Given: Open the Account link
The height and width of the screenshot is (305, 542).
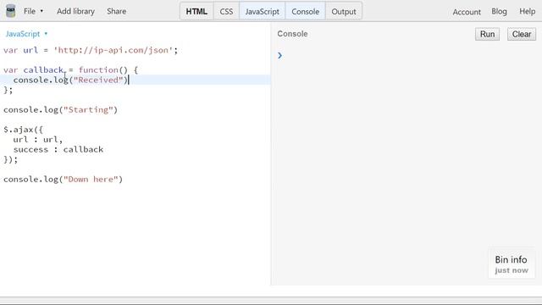Looking at the screenshot, I should tap(467, 12).
